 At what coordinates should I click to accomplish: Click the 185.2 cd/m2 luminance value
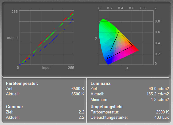[x=158, y=94]
